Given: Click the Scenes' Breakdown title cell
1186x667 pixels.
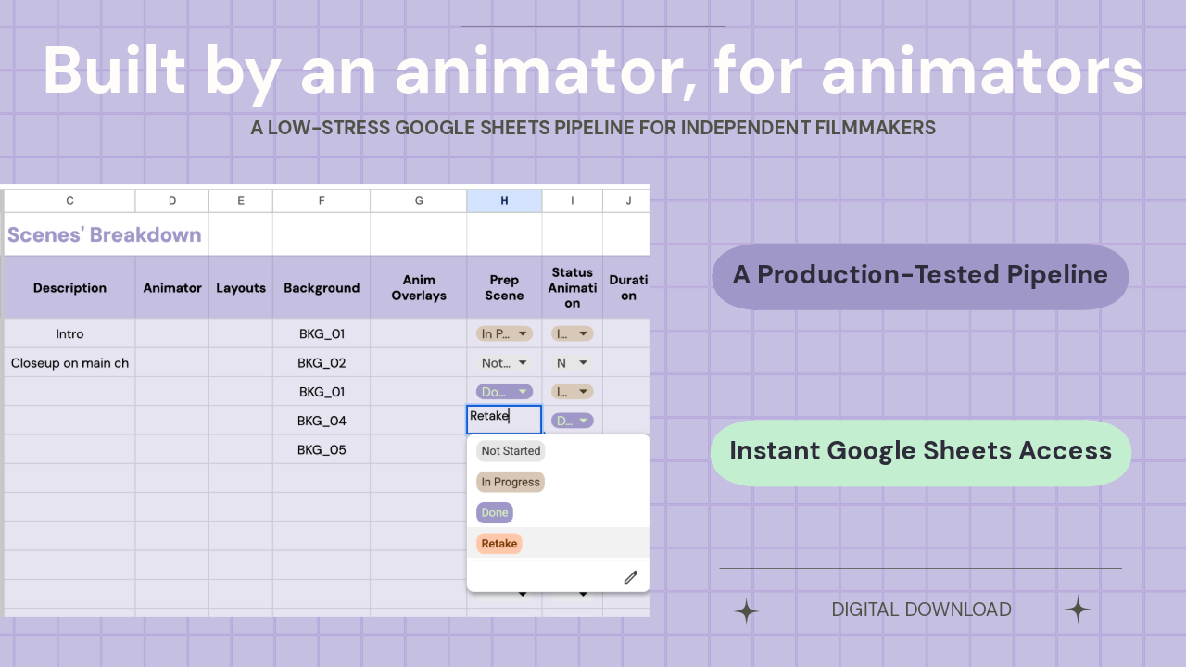Looking at the screenshot, I should [x=105, y=234].
